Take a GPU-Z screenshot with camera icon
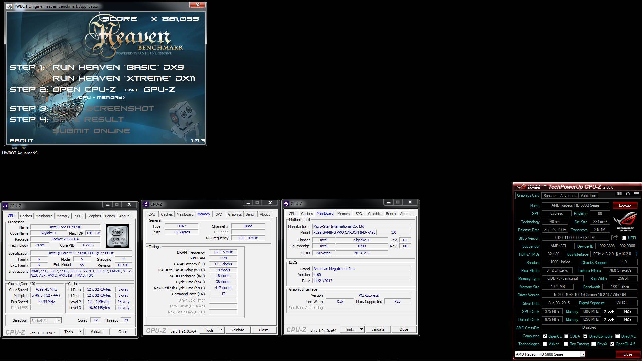642x361 pixels. (619, 194)
